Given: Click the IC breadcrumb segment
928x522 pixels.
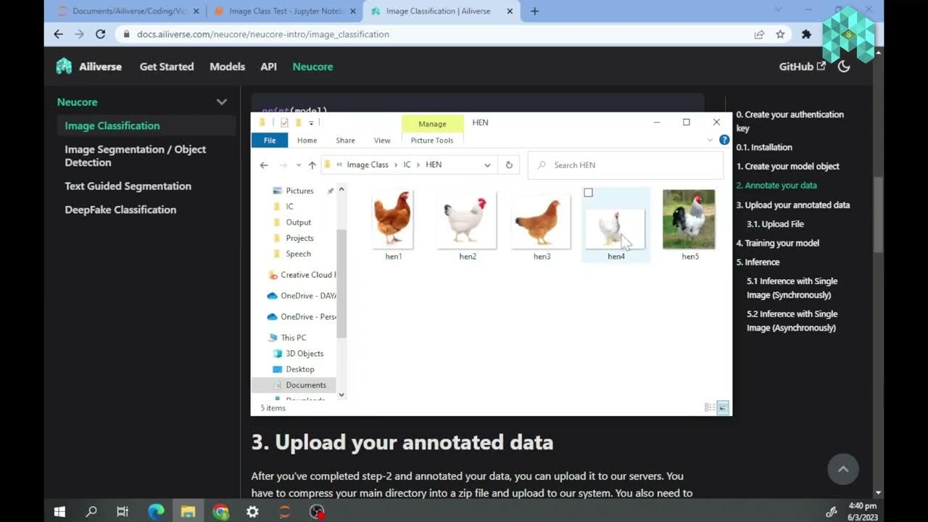Looking at the screenshot, I should pos(407,165).
